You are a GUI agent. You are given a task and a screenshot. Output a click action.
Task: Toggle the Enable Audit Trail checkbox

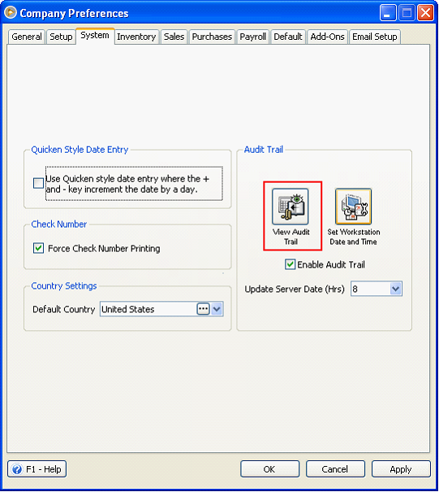point(290,264)
